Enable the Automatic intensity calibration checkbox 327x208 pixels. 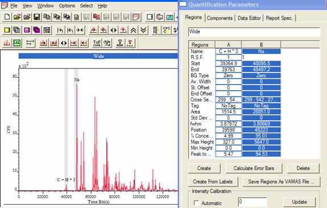tap(196, 203)
